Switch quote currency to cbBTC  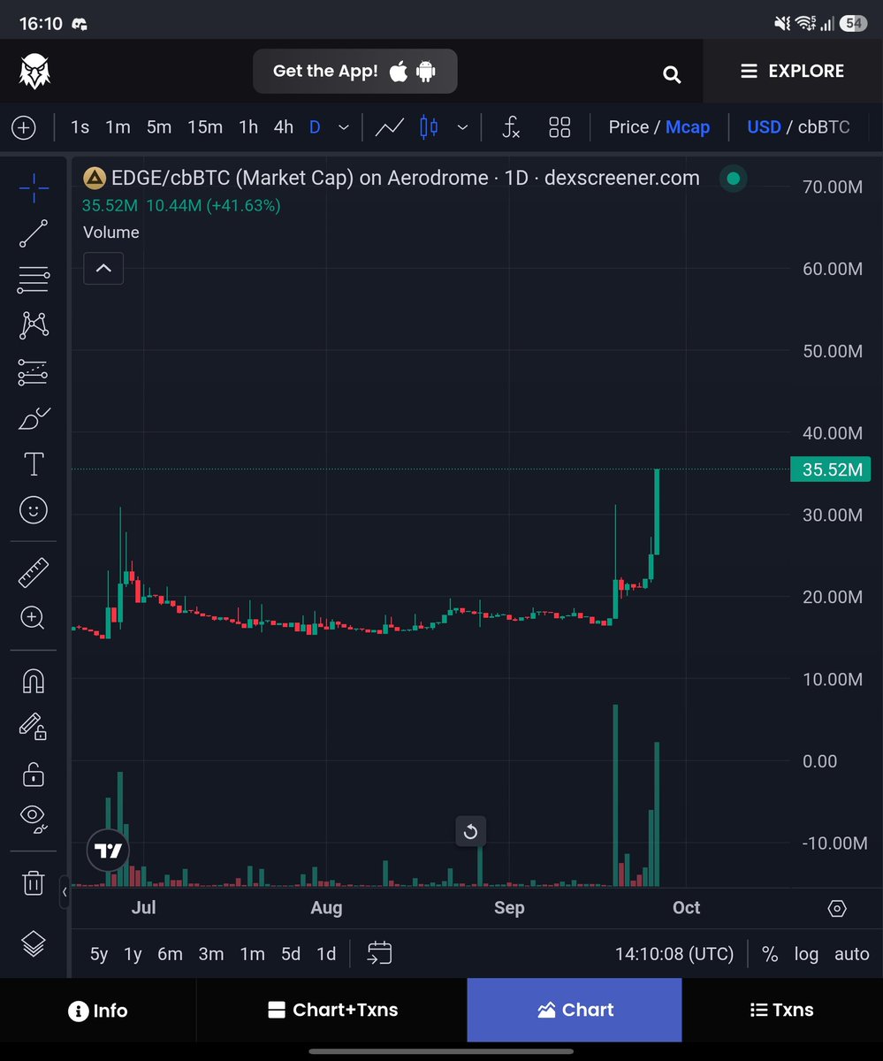824,127
